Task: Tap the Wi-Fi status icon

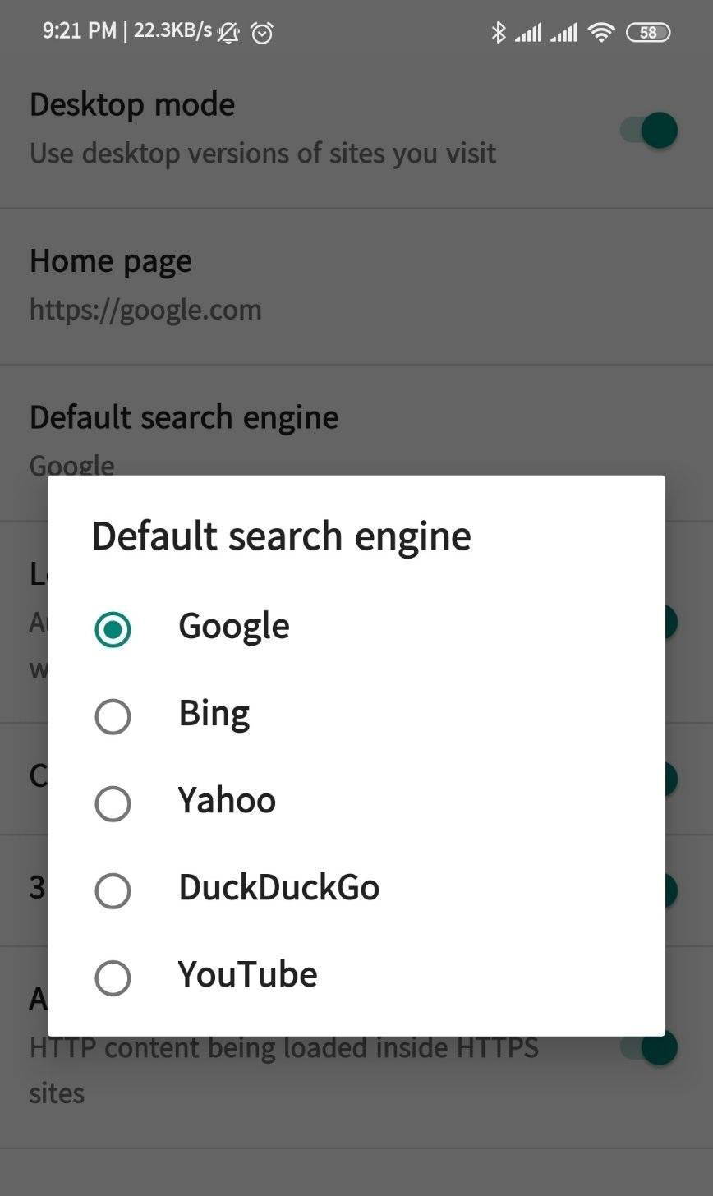Action: pos(602,32)
